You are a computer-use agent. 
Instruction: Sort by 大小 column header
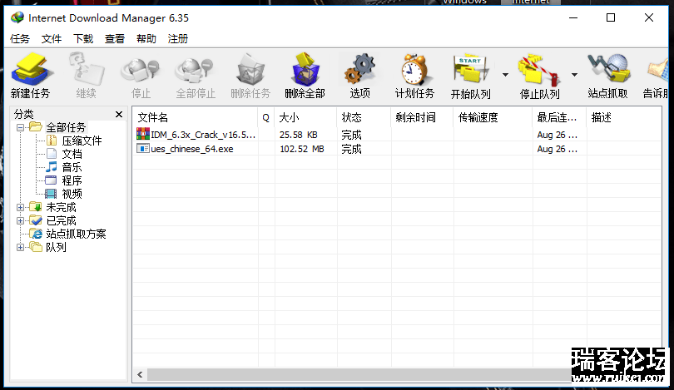point(305,118)
